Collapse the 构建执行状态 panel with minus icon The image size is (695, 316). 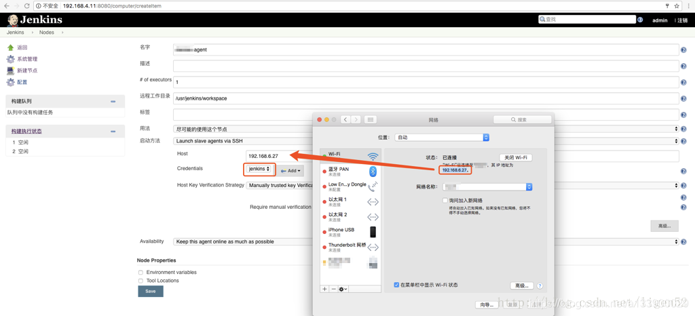point(113,132)
